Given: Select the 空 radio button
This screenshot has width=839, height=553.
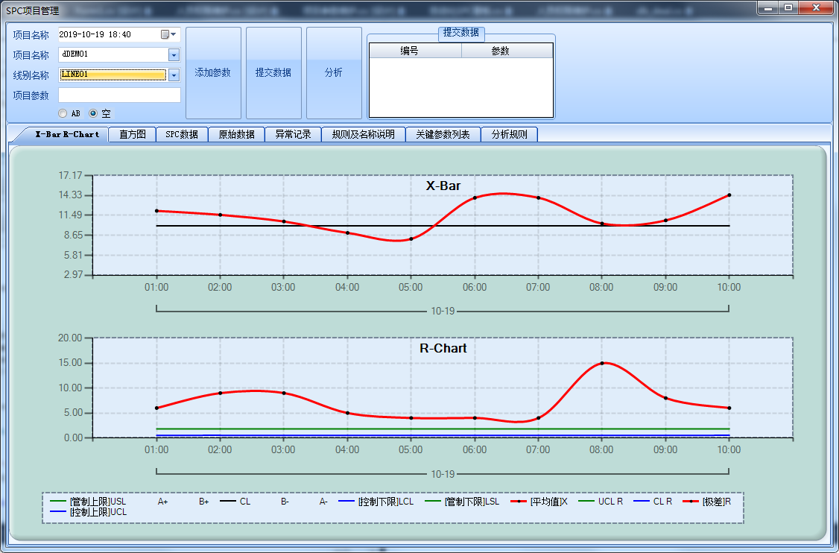Looking at the screenshot, I should point(93,114).
